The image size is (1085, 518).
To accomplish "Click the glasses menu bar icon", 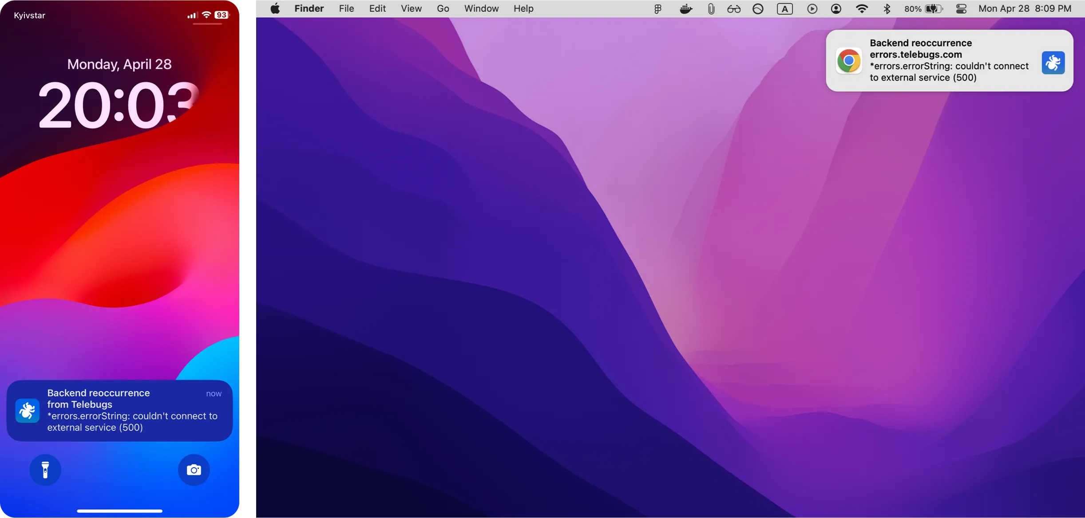I will tap(733, 9).
